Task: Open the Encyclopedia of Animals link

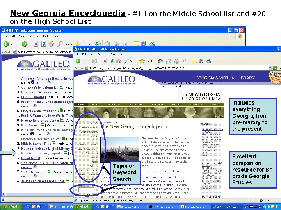Action: tap(40, 111)
